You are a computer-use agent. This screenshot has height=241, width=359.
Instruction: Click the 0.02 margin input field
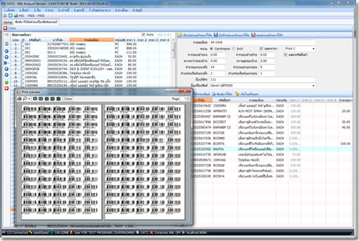[x=267, y=55]
